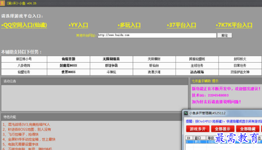Click feature line 3 飞行捡箱子
262x150 pixels.
coord(20,134)
